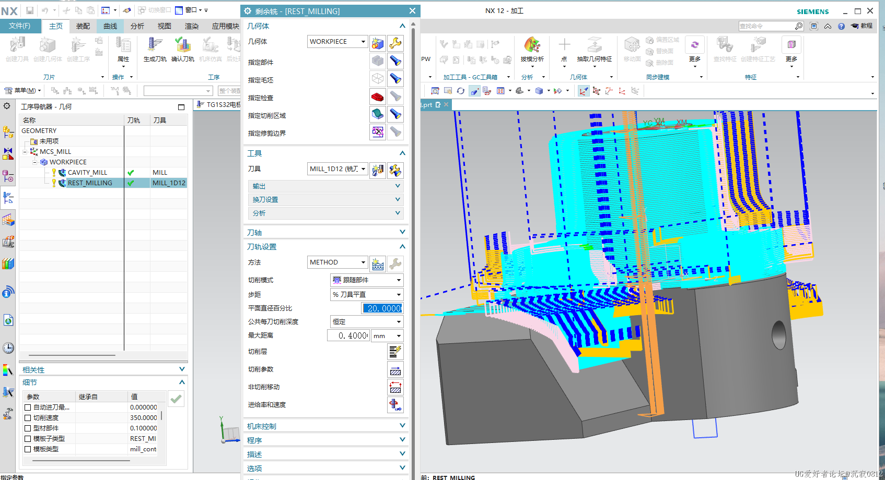This screenshot has height=480, width=885.
Task: Check the 切削速度 parameter checkbox
Action: [28, 418]
